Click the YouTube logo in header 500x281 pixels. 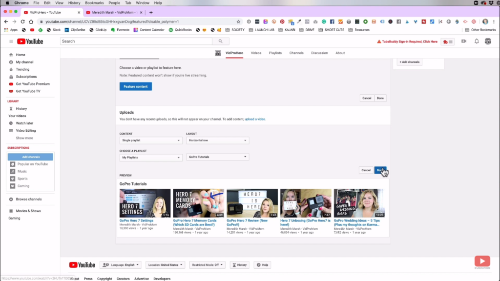click(x=30, y=41)
